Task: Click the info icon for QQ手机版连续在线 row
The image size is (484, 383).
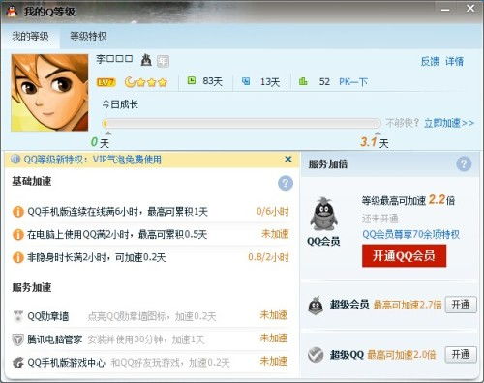Action: tap(18, 212)
